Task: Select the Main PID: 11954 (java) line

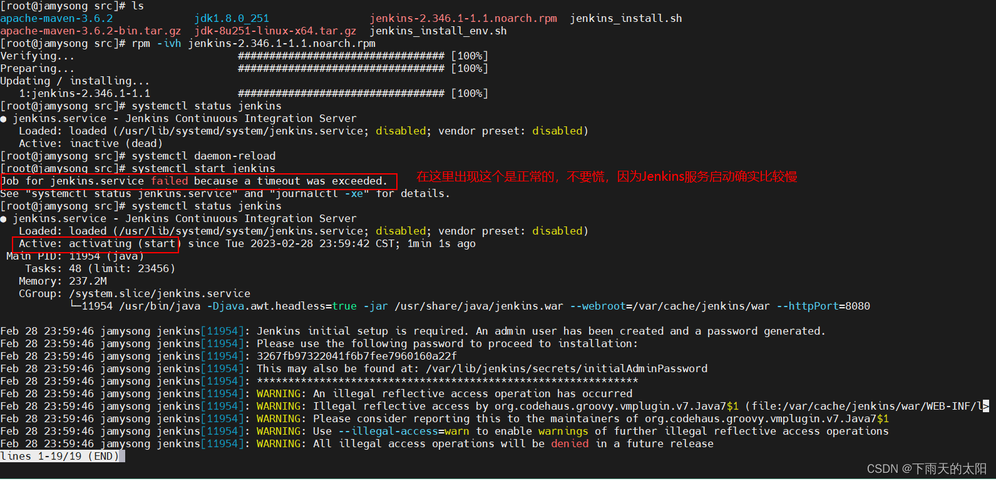Action: coord(75,256)
